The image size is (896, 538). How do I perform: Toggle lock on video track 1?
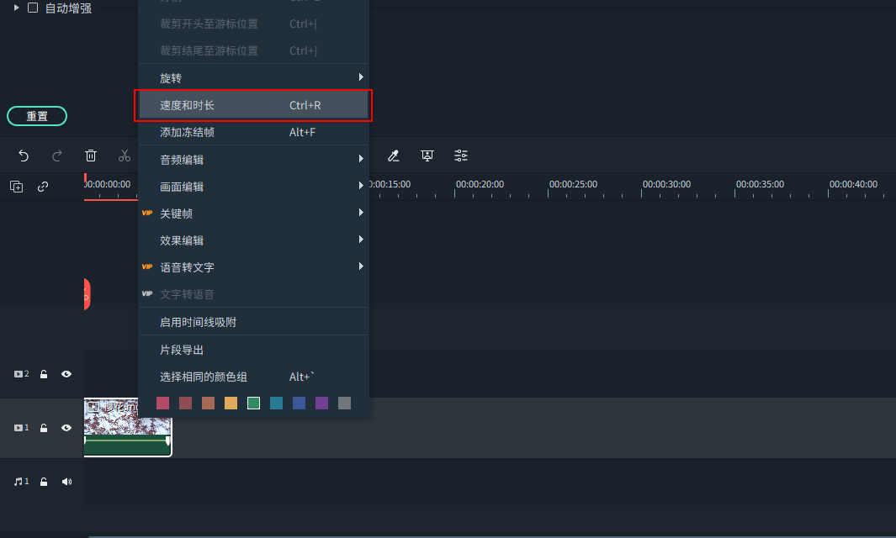click(x=44, y=428)
